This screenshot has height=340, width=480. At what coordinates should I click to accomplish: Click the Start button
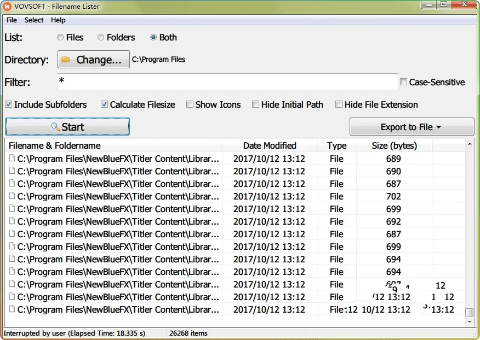[67, 126]
